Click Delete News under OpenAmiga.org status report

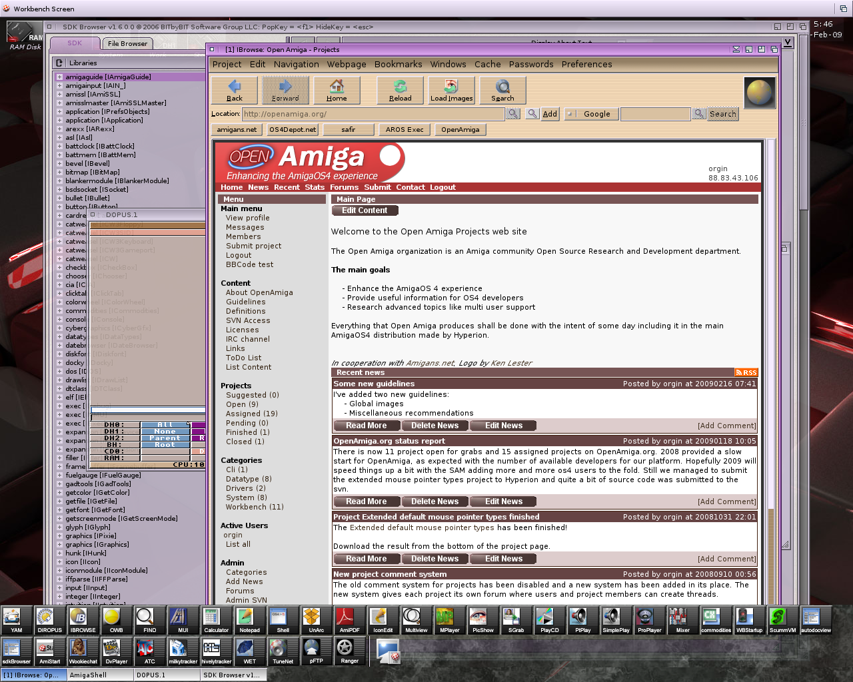coord(434,502)
